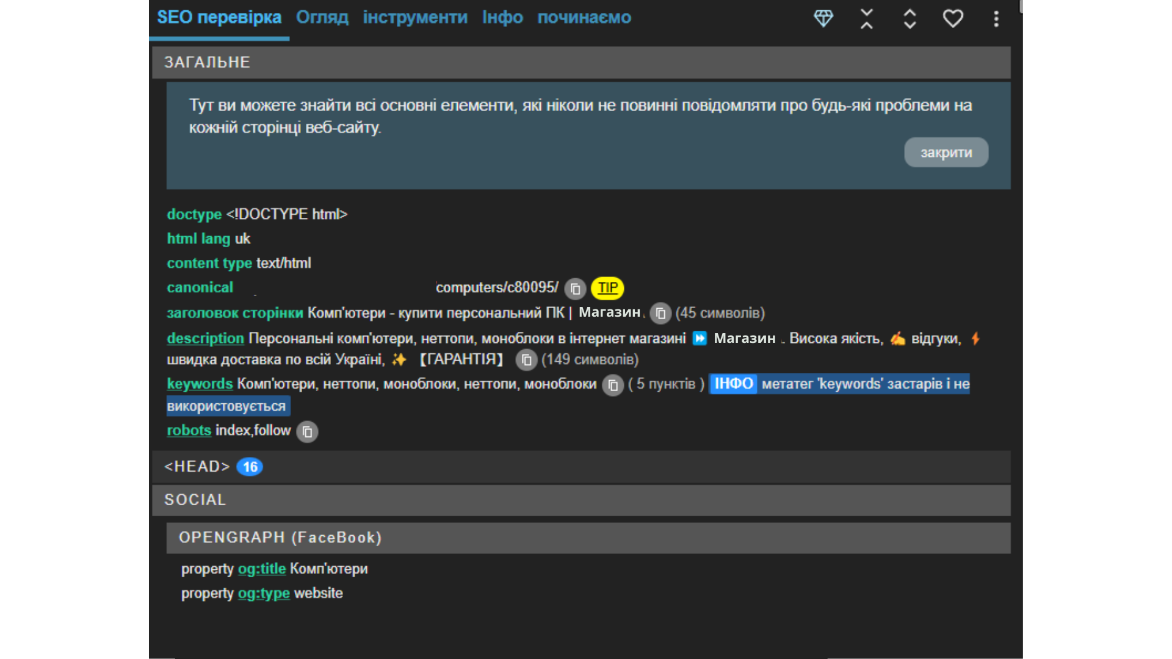Click the collapse all sections icon
1172x659 pixels.
(x=867, y=18)
